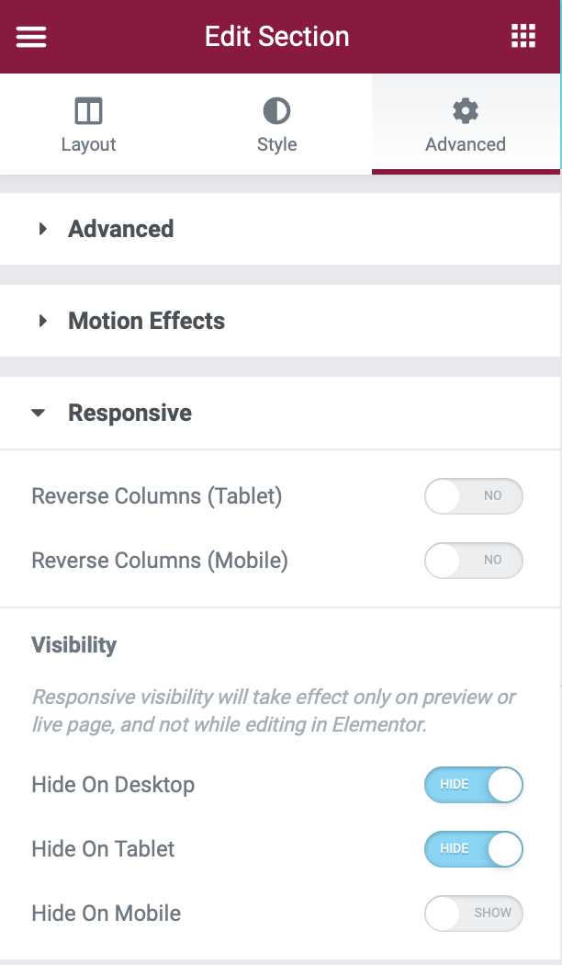
Task: Click the Layout columns icon
Action: coord(88,112)
